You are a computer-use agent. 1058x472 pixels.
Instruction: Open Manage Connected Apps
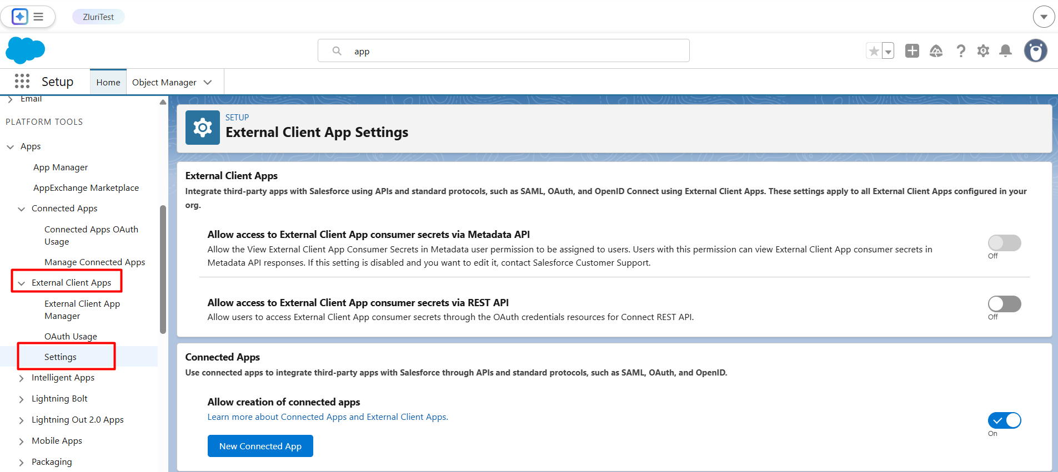[95, 262]
